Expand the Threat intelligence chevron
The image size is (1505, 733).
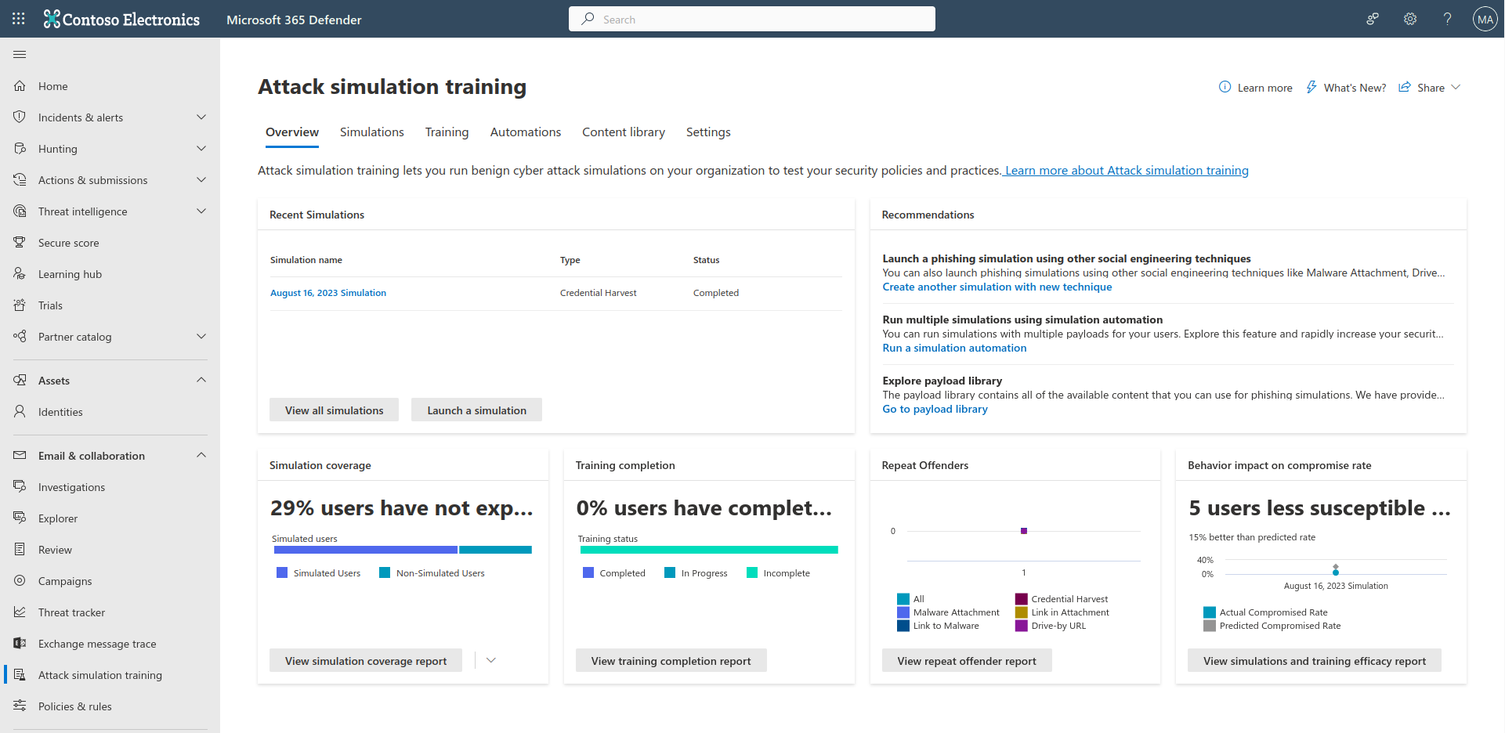201,211
